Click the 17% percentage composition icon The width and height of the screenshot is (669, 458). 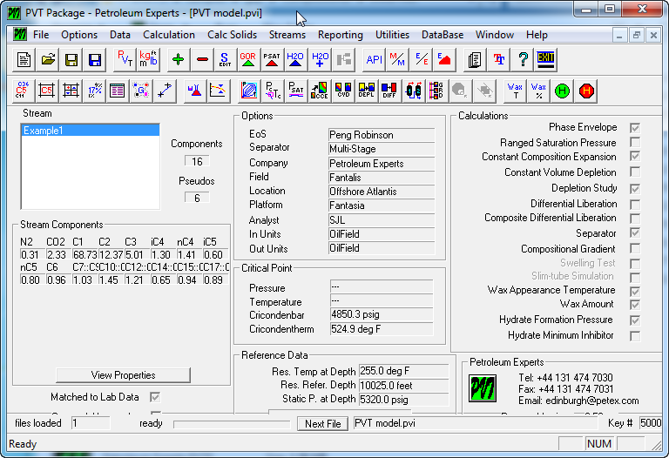click(x=94, y=91)
